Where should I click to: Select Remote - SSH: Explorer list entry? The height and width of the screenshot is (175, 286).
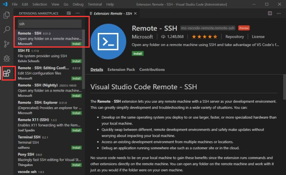pyautogui.click(x=48, y=108)
